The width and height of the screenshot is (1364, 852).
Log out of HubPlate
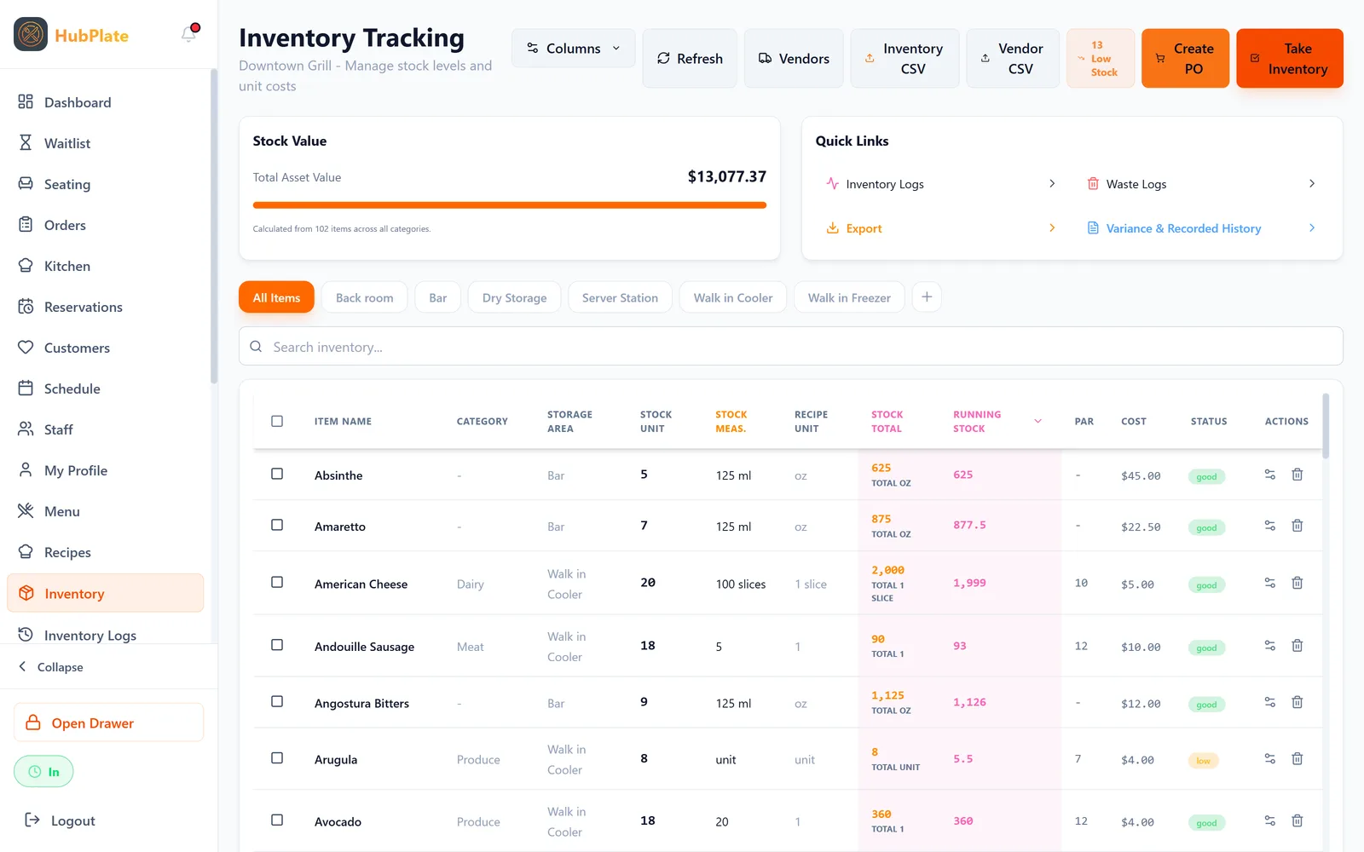pyautogui.click(x=60, y=820)
